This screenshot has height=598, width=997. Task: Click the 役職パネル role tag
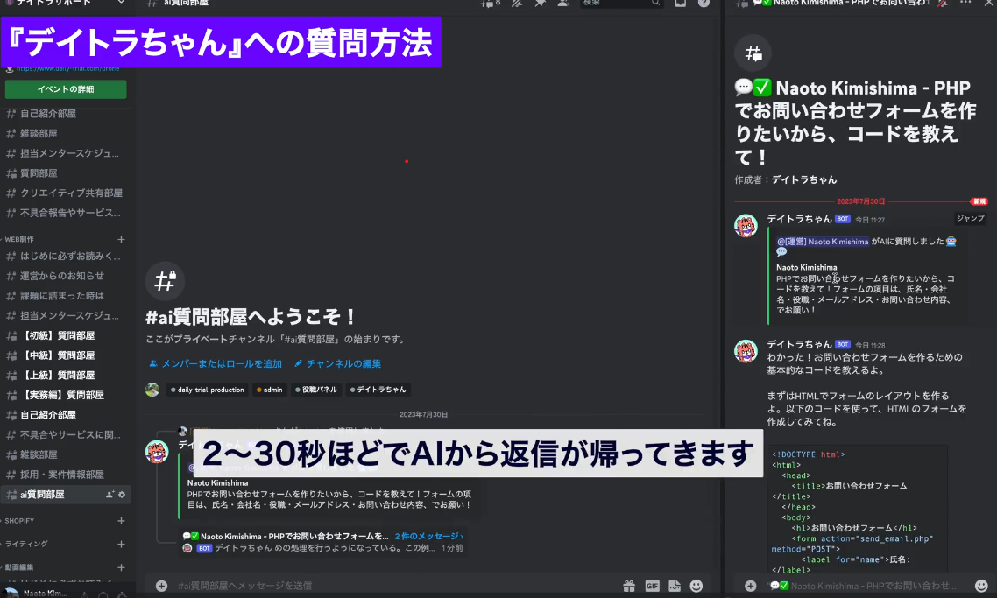[x=316, y=390]
